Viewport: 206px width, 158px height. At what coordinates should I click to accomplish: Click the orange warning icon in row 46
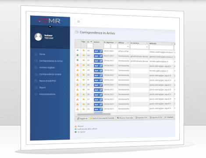pos(78,65)
